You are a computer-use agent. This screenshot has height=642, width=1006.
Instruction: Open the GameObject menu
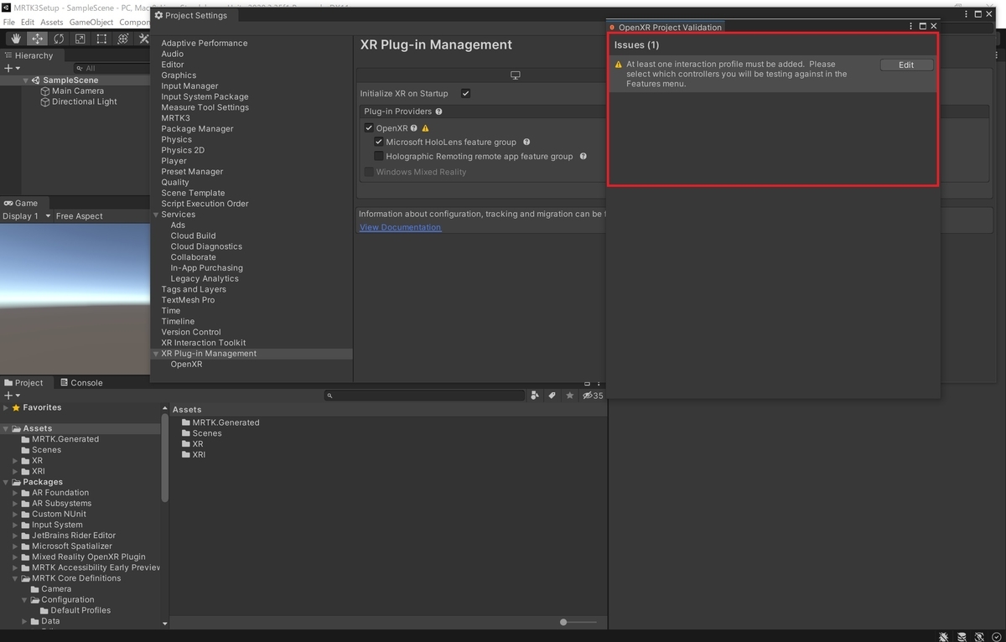click(91, 23)
